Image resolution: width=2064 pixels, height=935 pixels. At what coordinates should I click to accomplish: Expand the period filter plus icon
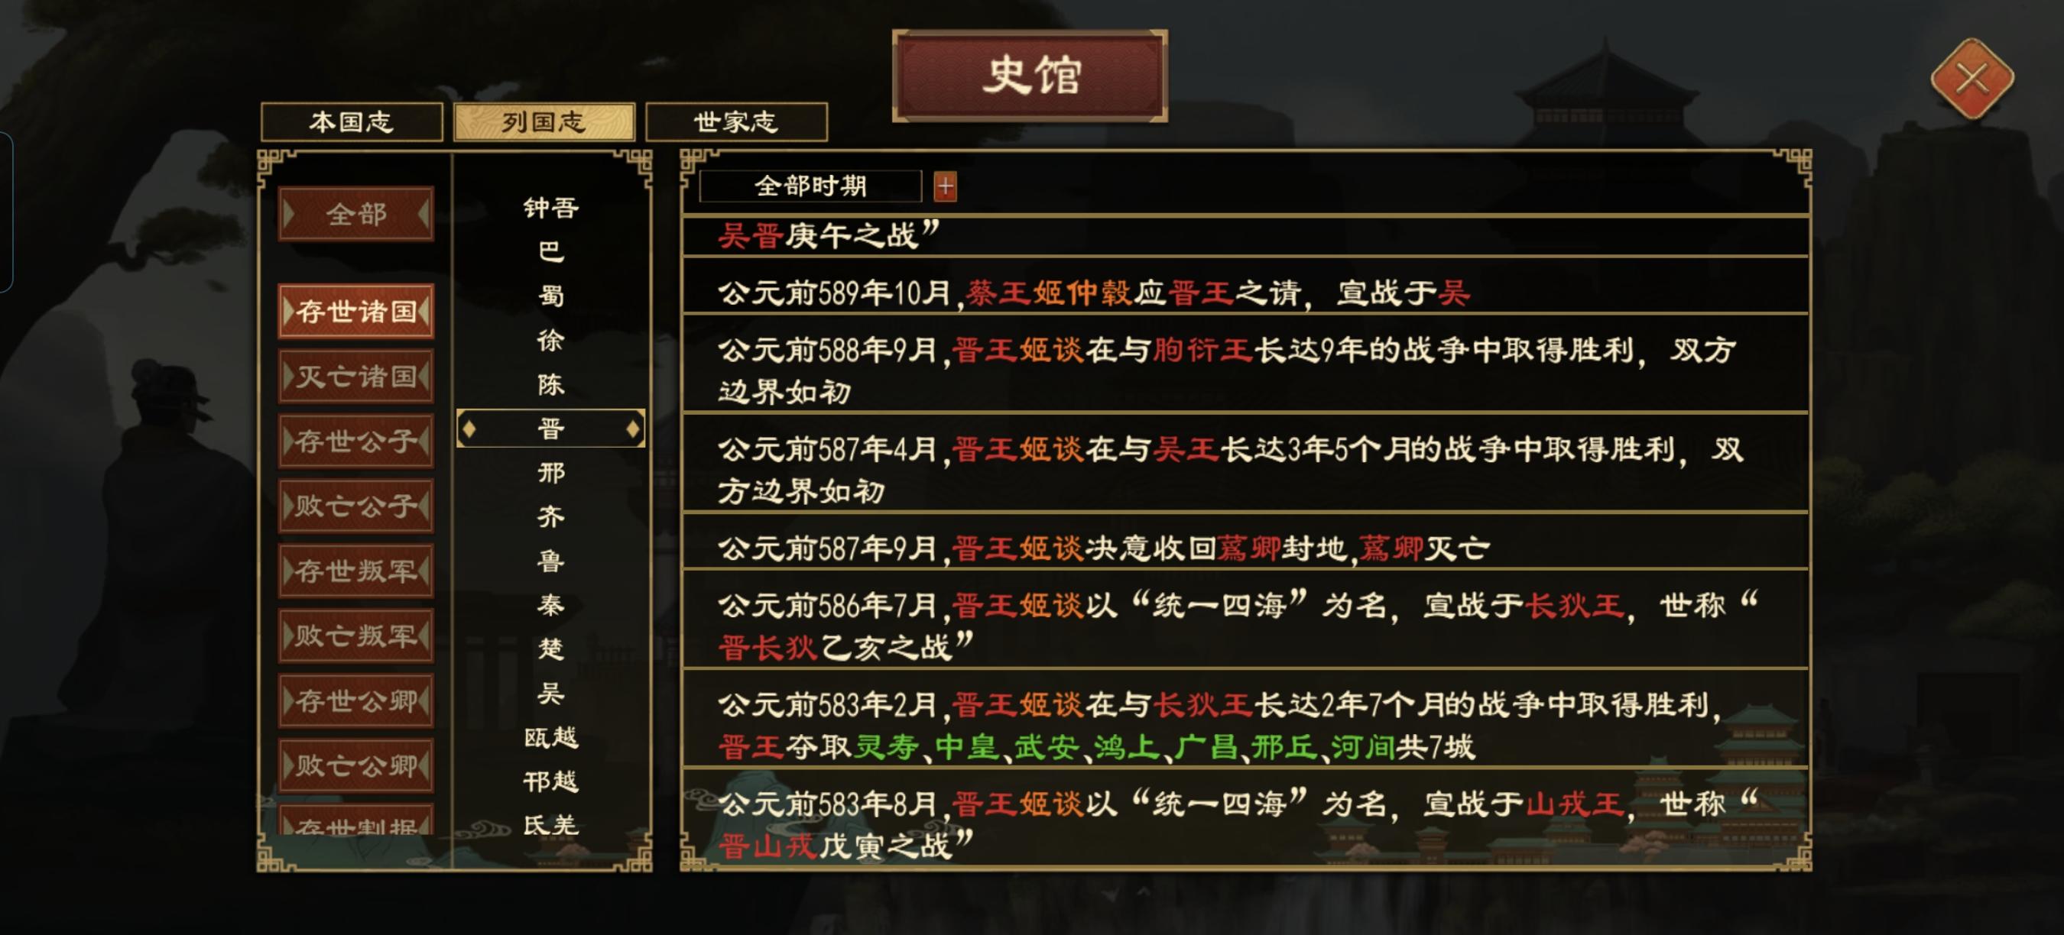(x=946, y=186)
